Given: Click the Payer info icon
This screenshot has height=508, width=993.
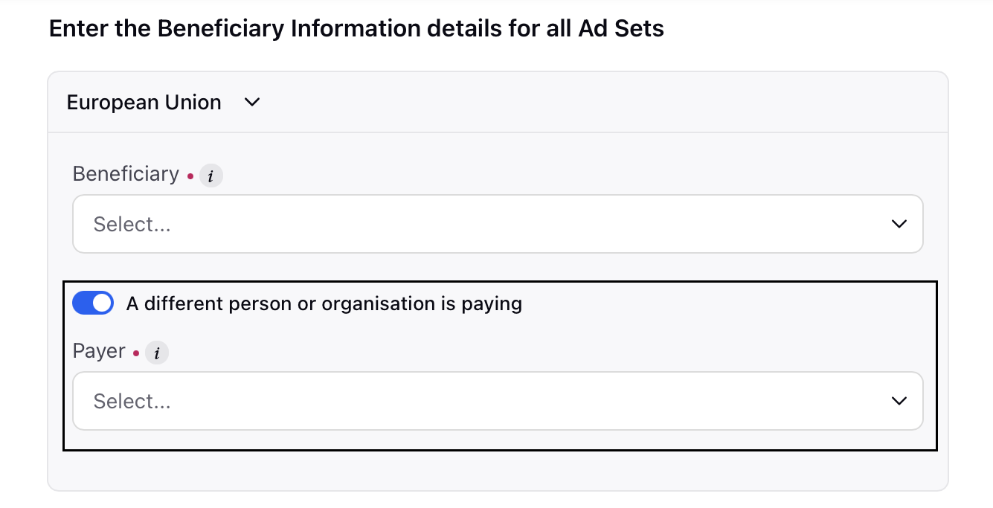Looking at the screenshot, I should coord(157,353).
